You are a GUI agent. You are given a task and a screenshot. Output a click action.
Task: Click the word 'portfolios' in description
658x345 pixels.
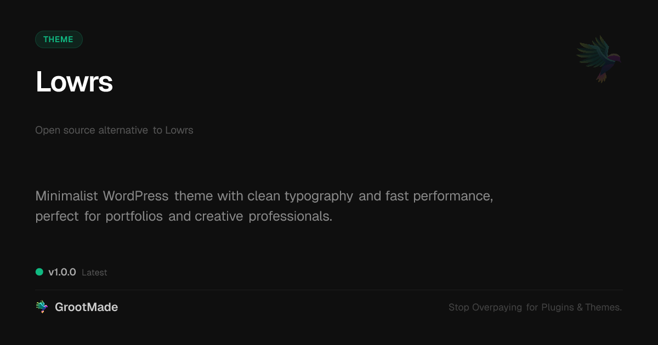coord(134,216)
